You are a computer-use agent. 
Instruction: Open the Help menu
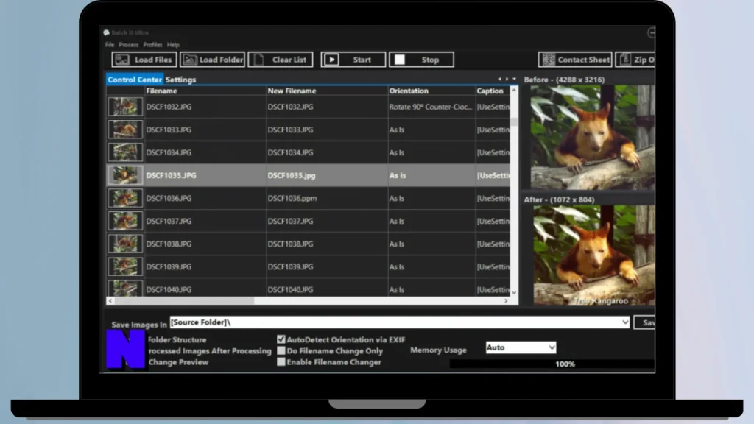tap(173, 45)
